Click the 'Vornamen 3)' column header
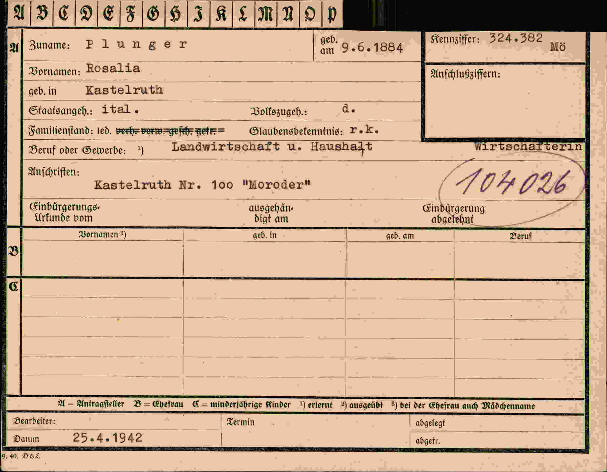This screenshot has height=472, width=607. tap(102, 234)
